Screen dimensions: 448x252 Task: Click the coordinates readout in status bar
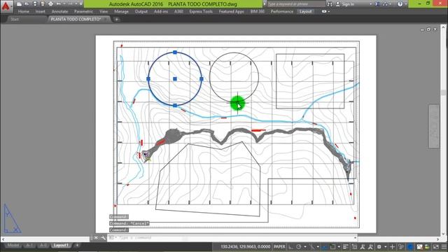[x=246, y=246]
